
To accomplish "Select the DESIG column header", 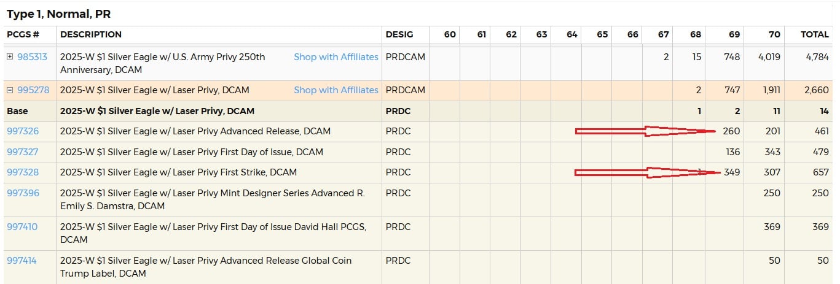I will (399, 34).
